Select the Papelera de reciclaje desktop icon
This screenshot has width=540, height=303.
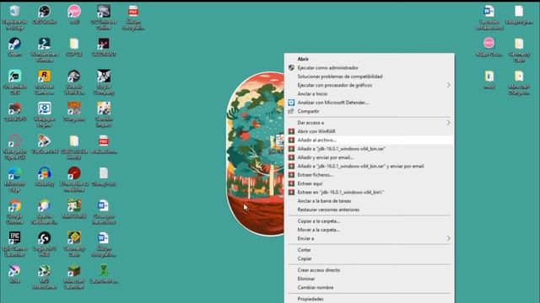pos(14,18)
